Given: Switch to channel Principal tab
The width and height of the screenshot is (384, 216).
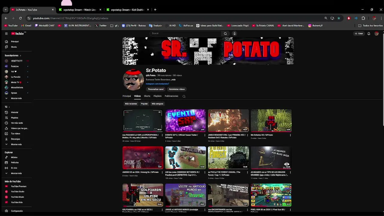Looking at the screenshot, I should [127, 96].
